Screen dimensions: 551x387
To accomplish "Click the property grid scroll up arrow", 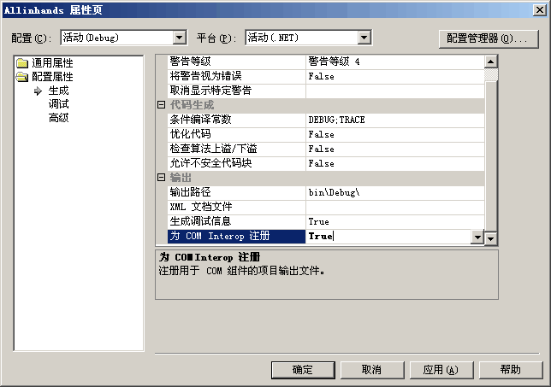I will coord(490,62).
